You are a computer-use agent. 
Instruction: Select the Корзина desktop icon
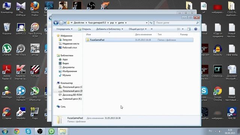[7, 29]
